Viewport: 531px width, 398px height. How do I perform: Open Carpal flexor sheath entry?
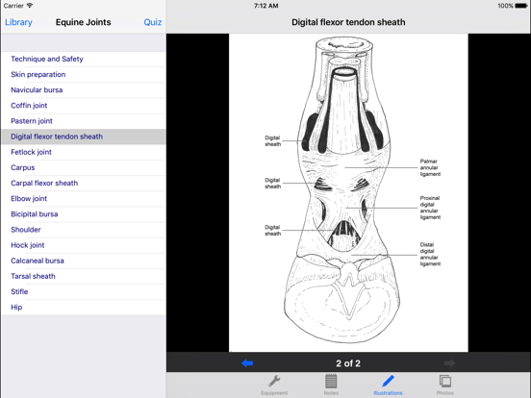(x=84, y=183)
